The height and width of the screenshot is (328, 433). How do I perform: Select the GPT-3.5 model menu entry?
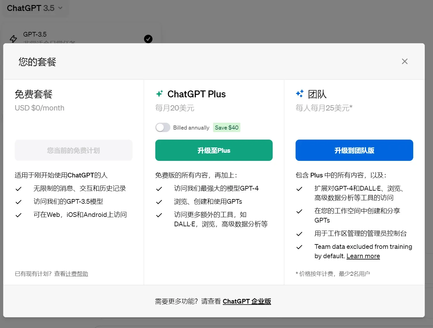coord(35,34)
